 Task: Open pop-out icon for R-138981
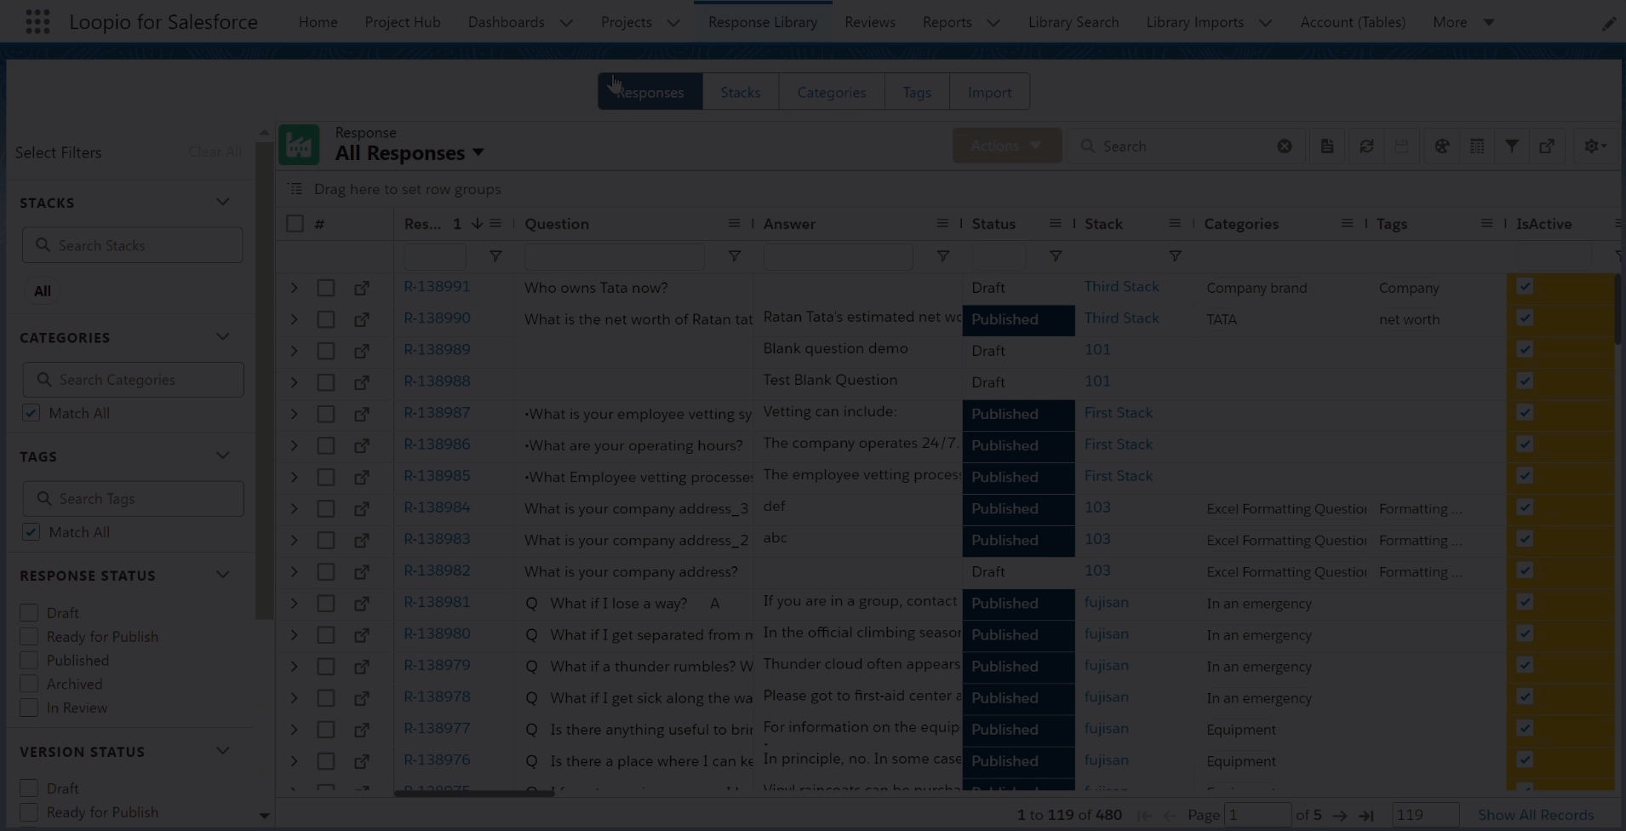click(x=362, y=603)
